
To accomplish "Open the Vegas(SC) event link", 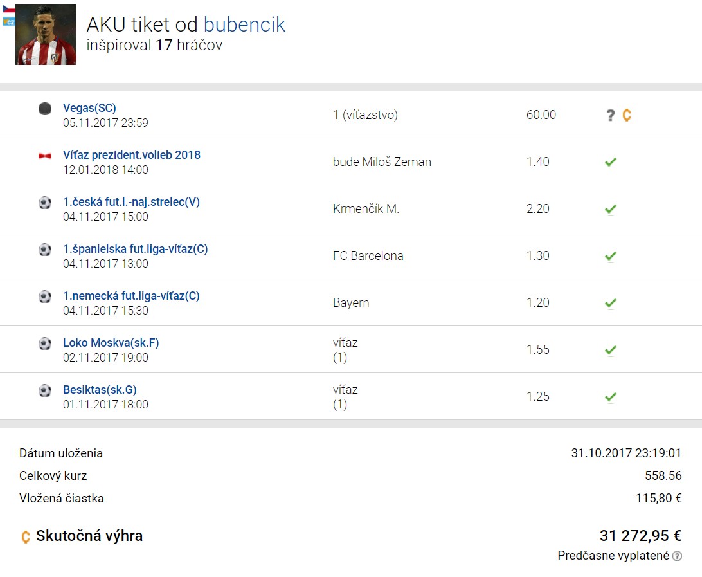I will click(x=89, y=108).
